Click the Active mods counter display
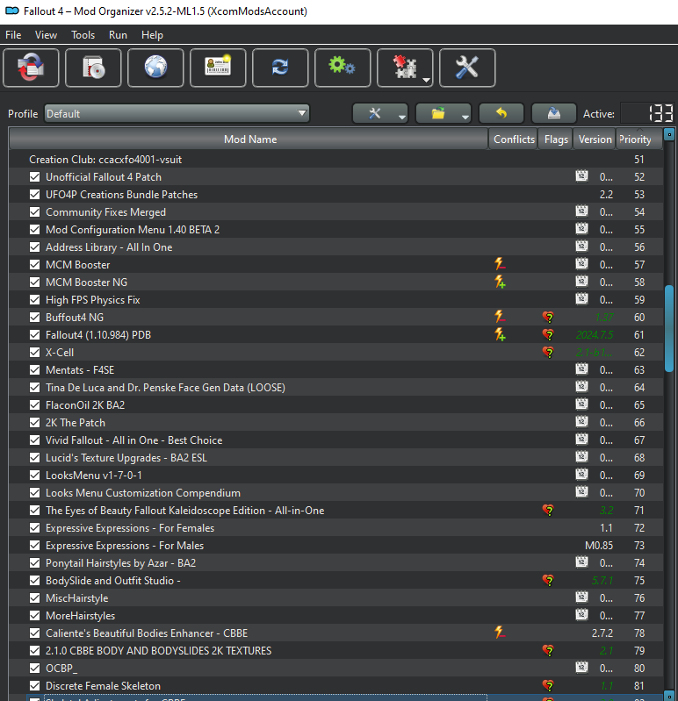The image size is (678, 701). coord(647,113)
